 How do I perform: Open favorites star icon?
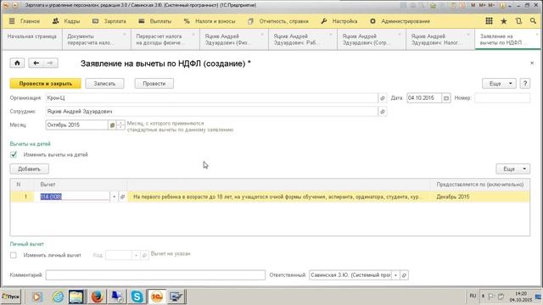[504, 21]
